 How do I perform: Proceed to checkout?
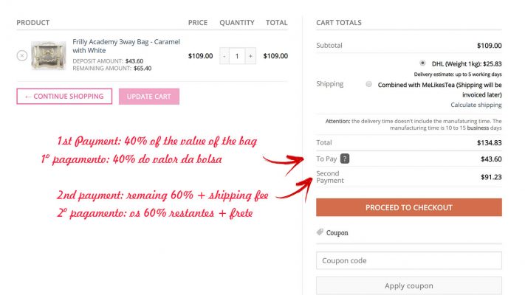coord(409,207)
